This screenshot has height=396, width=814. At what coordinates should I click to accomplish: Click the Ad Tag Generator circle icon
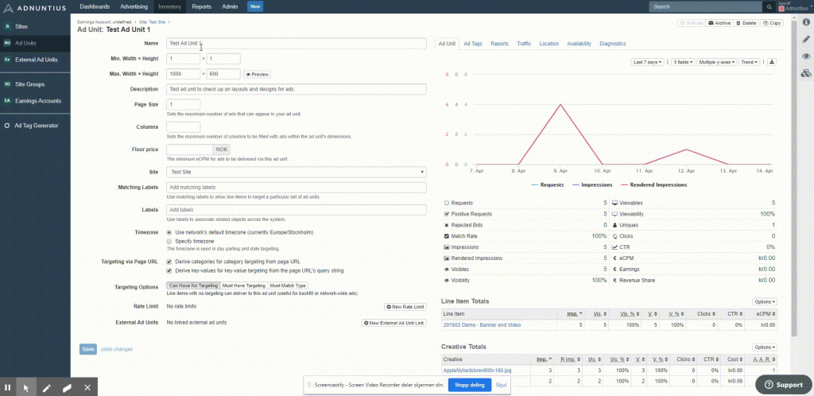[7, 126]
